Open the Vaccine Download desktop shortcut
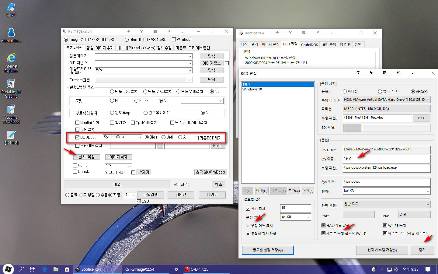 (x=11, y=114)
